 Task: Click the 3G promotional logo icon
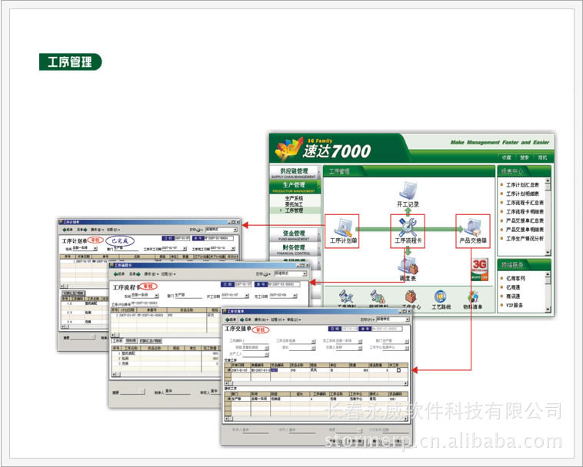tap(480, 270)
